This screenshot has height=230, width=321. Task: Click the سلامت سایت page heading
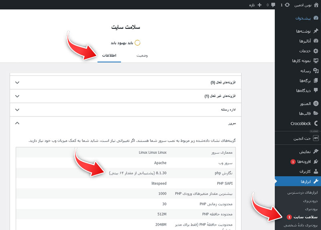[x=126, y=27]
